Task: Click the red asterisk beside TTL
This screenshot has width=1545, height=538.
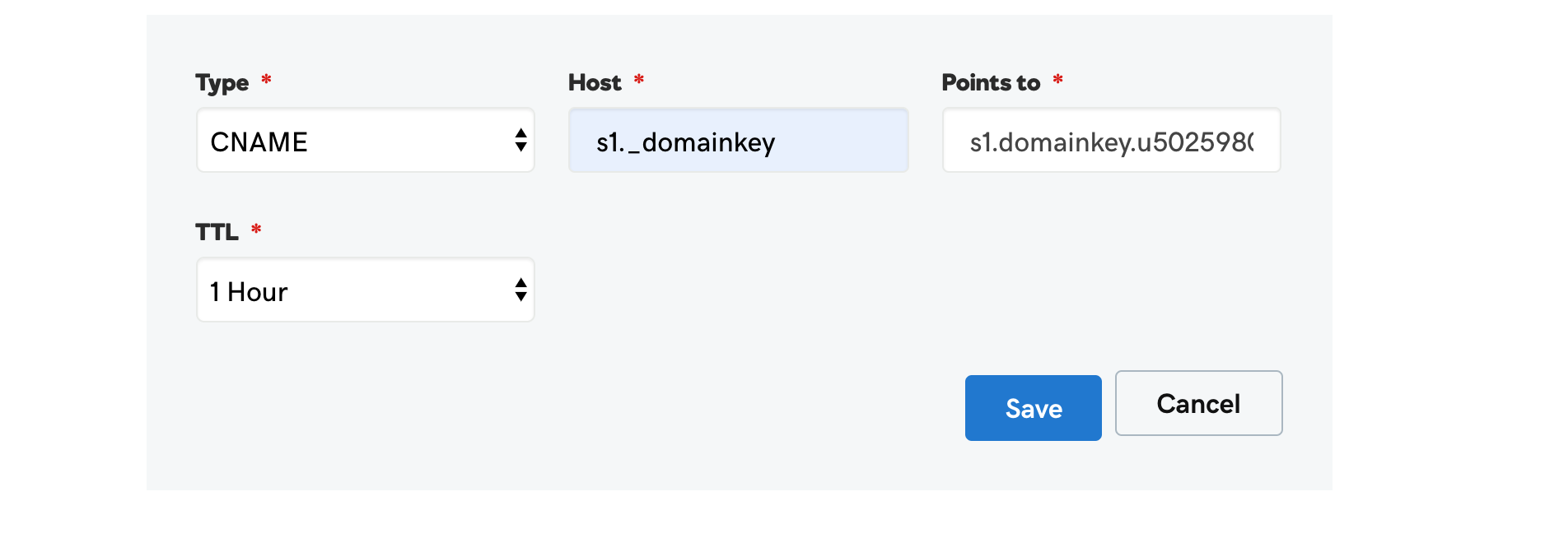Action: click(x=256, y=229)
